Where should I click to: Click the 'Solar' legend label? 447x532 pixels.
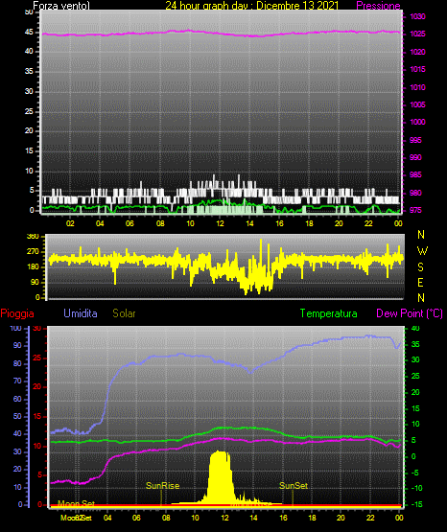point(124,313)
